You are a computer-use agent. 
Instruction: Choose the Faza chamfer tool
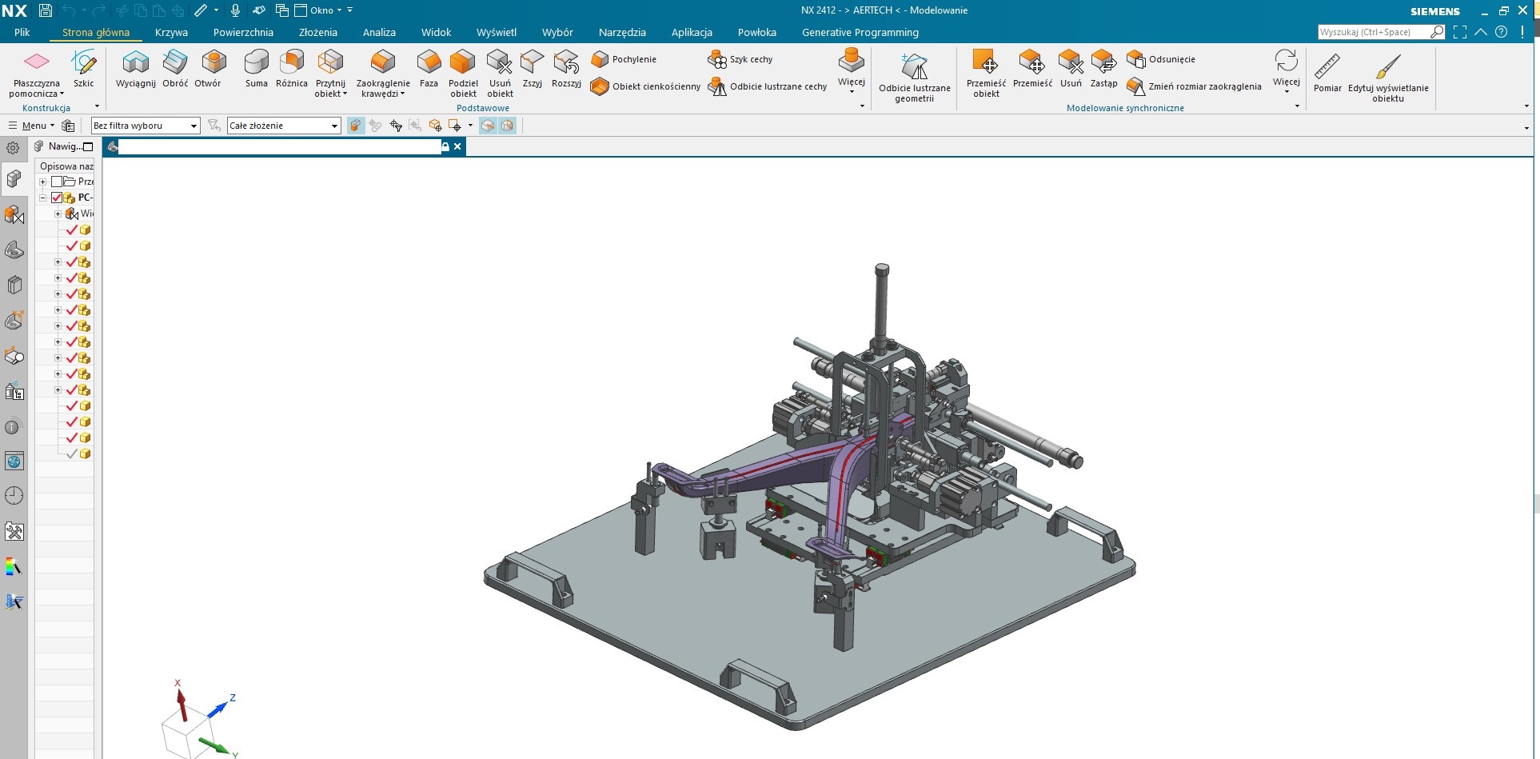click(429, 69)
